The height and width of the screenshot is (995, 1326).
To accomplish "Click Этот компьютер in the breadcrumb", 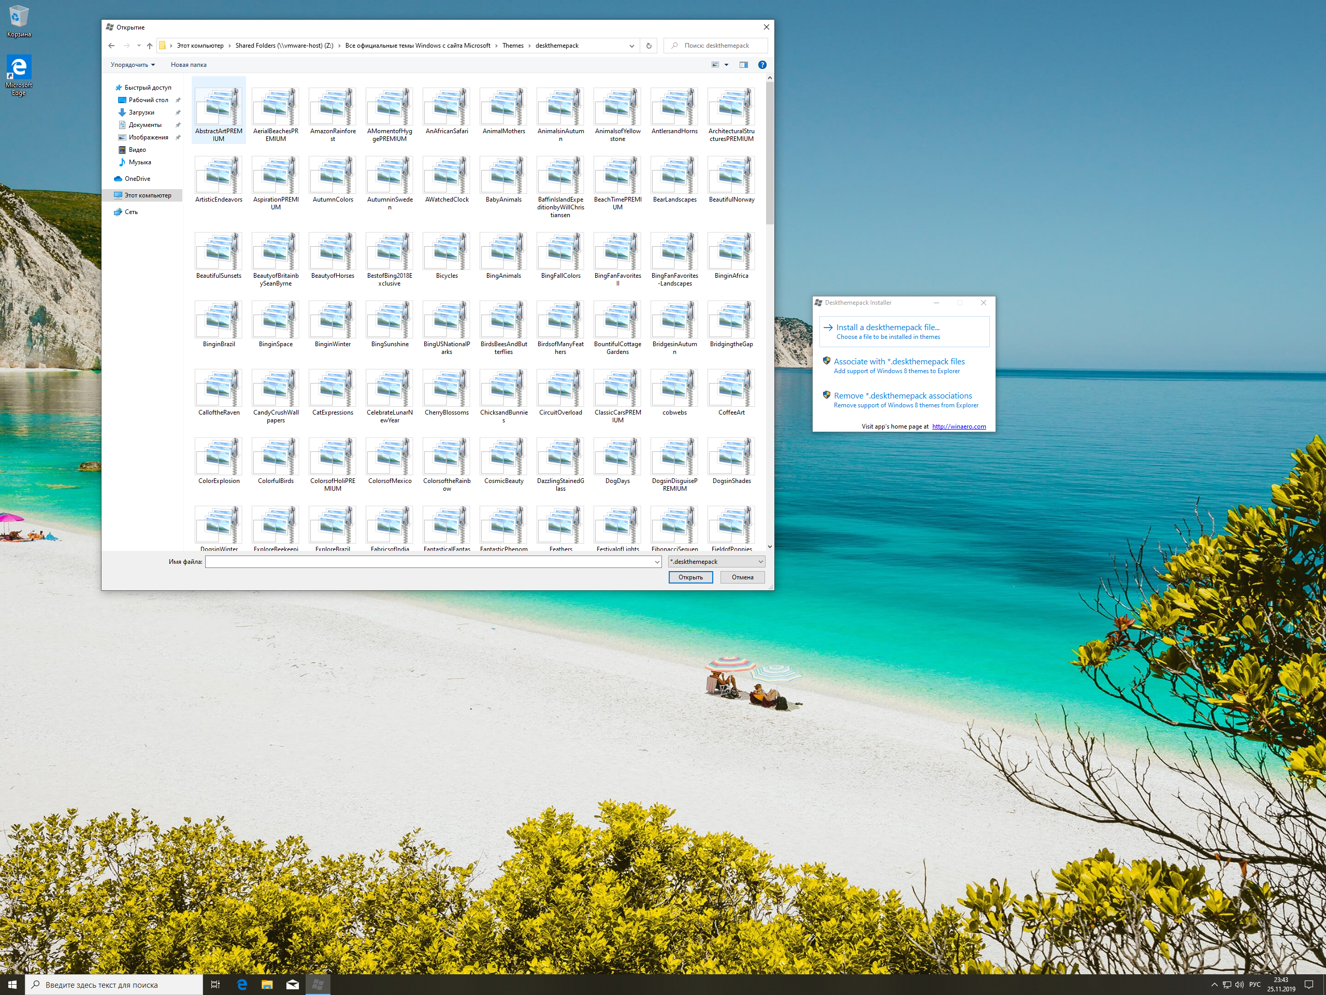I will (x=199, y=46).
